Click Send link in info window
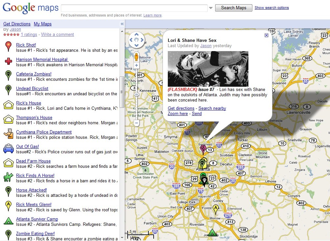330x241 pixels. 196,113
